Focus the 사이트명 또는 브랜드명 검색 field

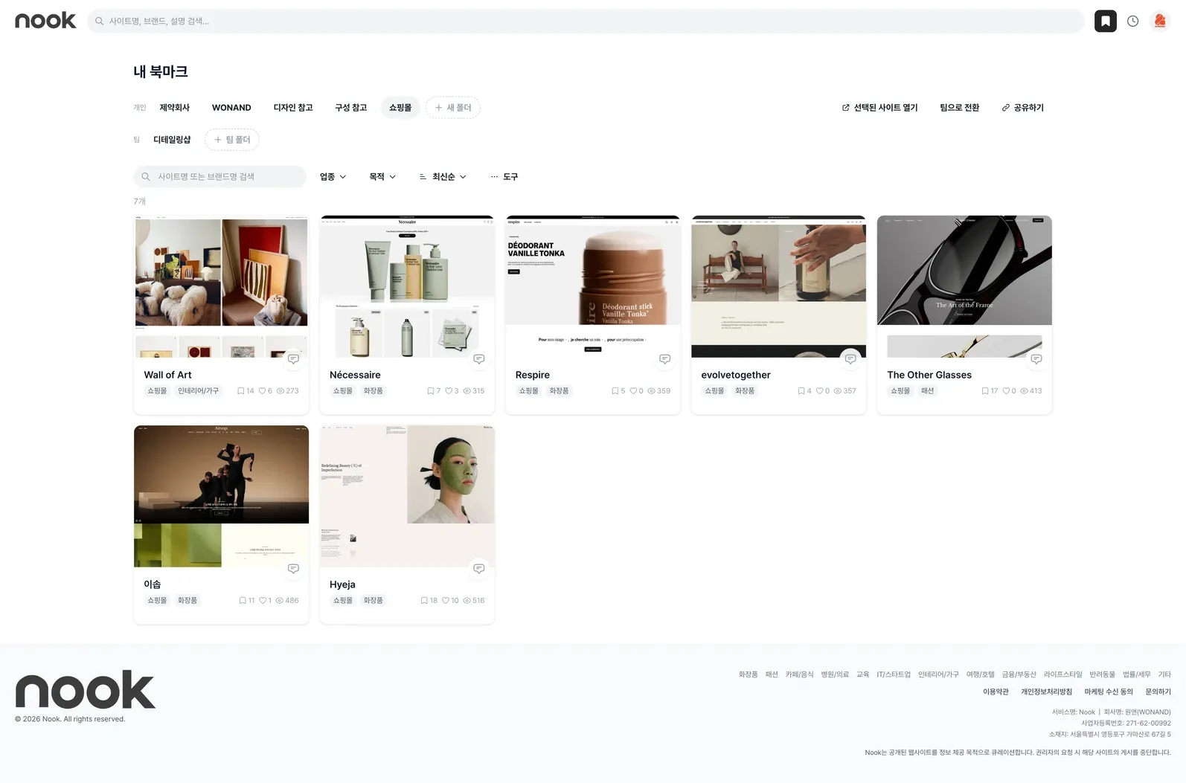[x=220, y=177]
